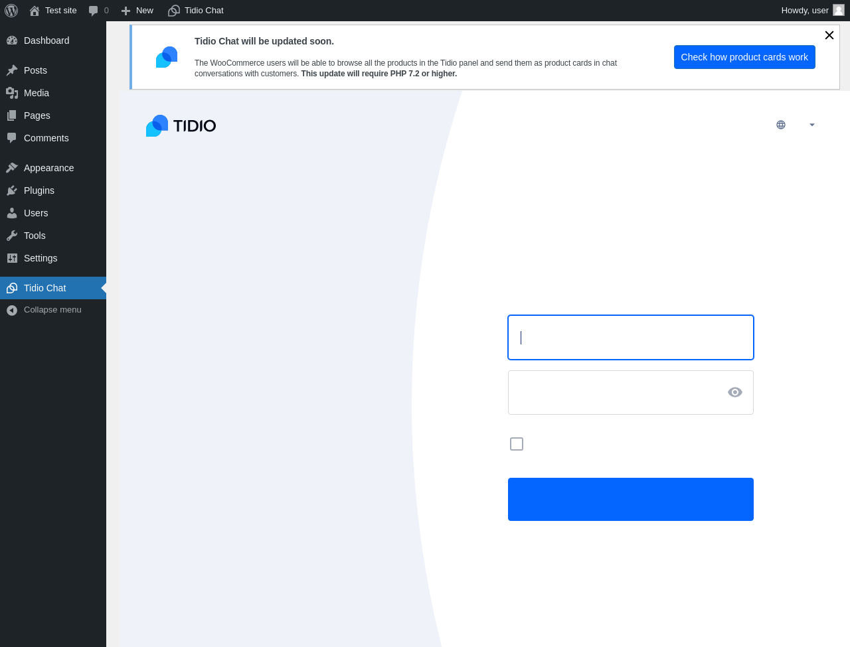The image size is (850, 647).
Task: Expand the language dropdown arrow
Action: pyautogui.click(x=811, y=125)
